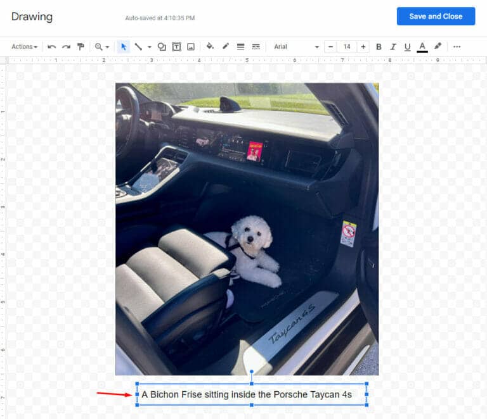The image size is (487, 419).
Task: Open the Border weight options
Action: [x=240, y=47]
